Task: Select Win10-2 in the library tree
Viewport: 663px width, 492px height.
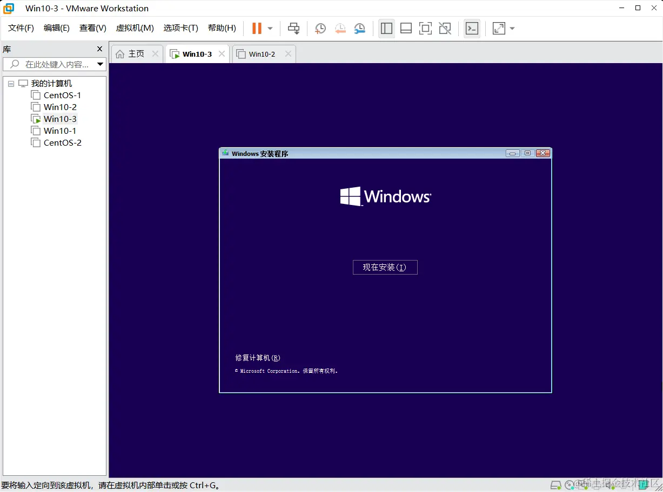Action: pos(60,107)
